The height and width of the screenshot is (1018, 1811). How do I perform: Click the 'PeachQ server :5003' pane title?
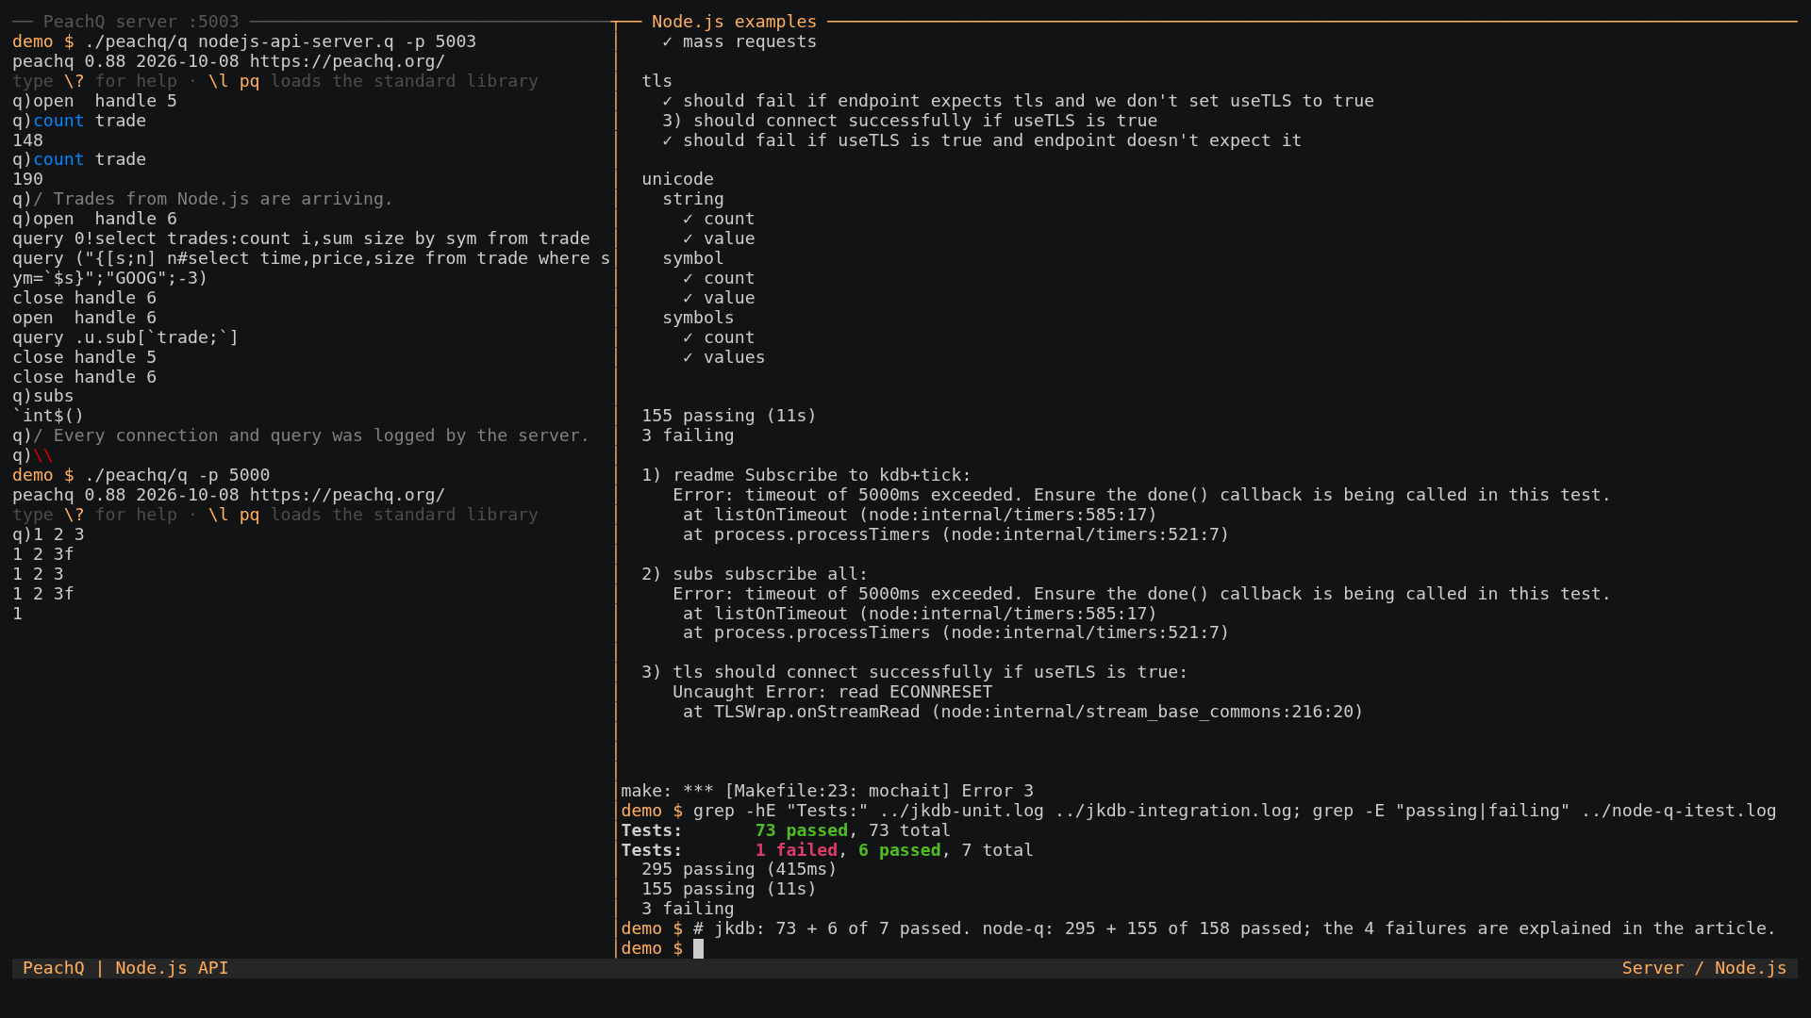click(141, 21)
